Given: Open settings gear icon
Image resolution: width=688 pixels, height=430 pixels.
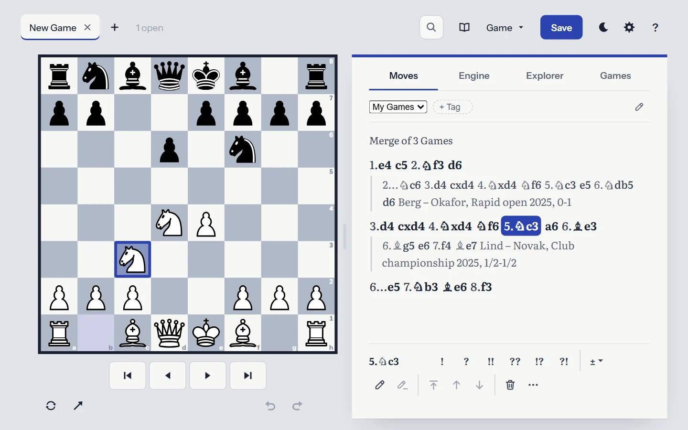Looking at the screenshot, I should 629,27.
